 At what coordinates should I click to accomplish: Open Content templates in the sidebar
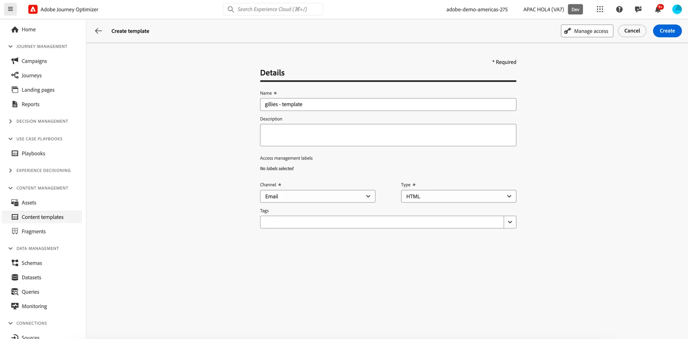pos(42,217)
